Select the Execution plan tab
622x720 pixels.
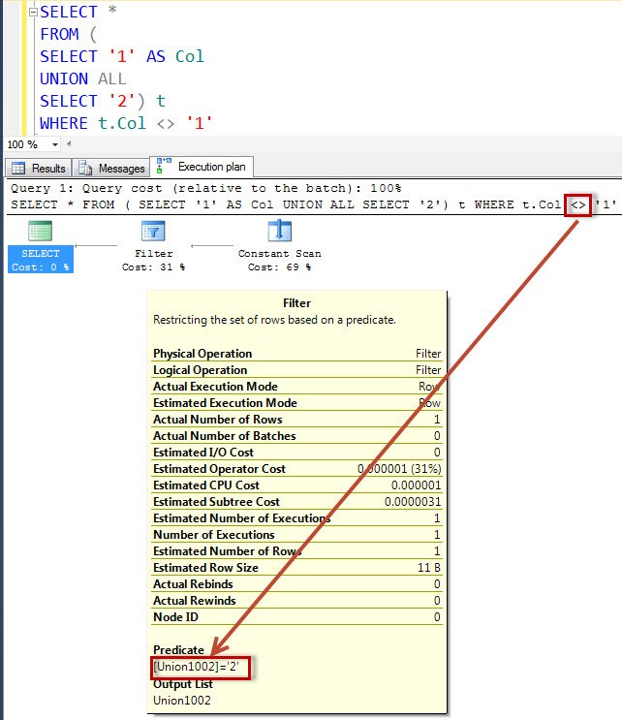point(202,167)
